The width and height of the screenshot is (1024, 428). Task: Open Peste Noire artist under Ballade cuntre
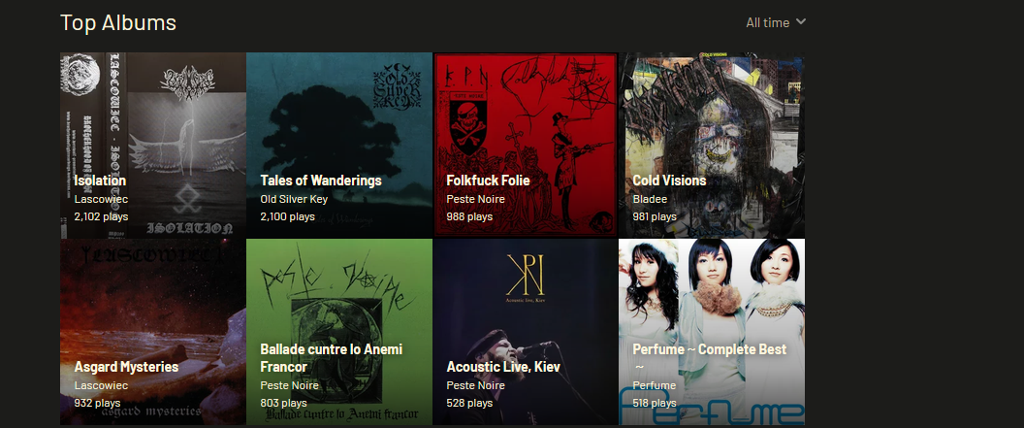pyautogui.click(x=289, y=385)
